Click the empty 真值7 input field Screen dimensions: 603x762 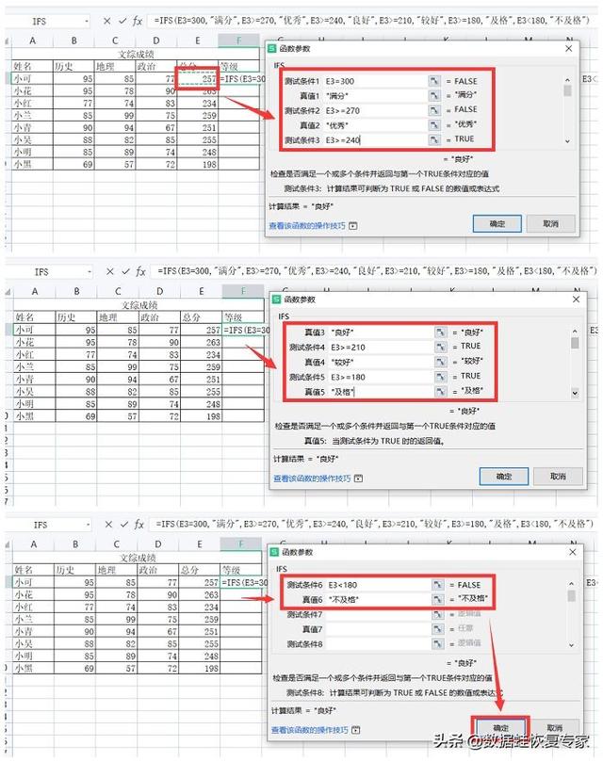[x=379, y=629]
